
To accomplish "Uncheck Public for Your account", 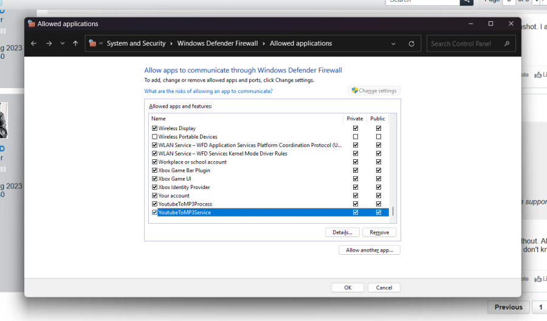I will pos(379,196).
